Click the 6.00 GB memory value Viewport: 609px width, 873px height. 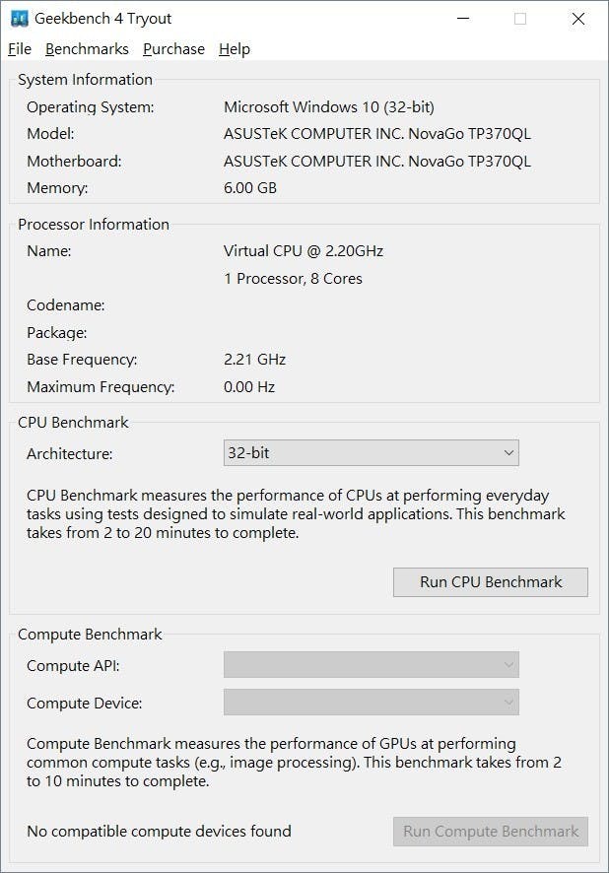click(250, 187)
